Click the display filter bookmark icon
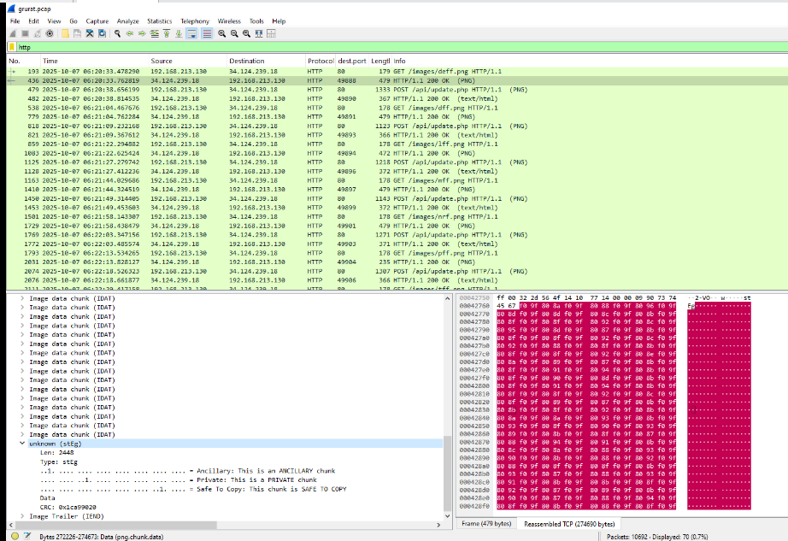This screenshot has height=541, width=788. tap(11, 47)
